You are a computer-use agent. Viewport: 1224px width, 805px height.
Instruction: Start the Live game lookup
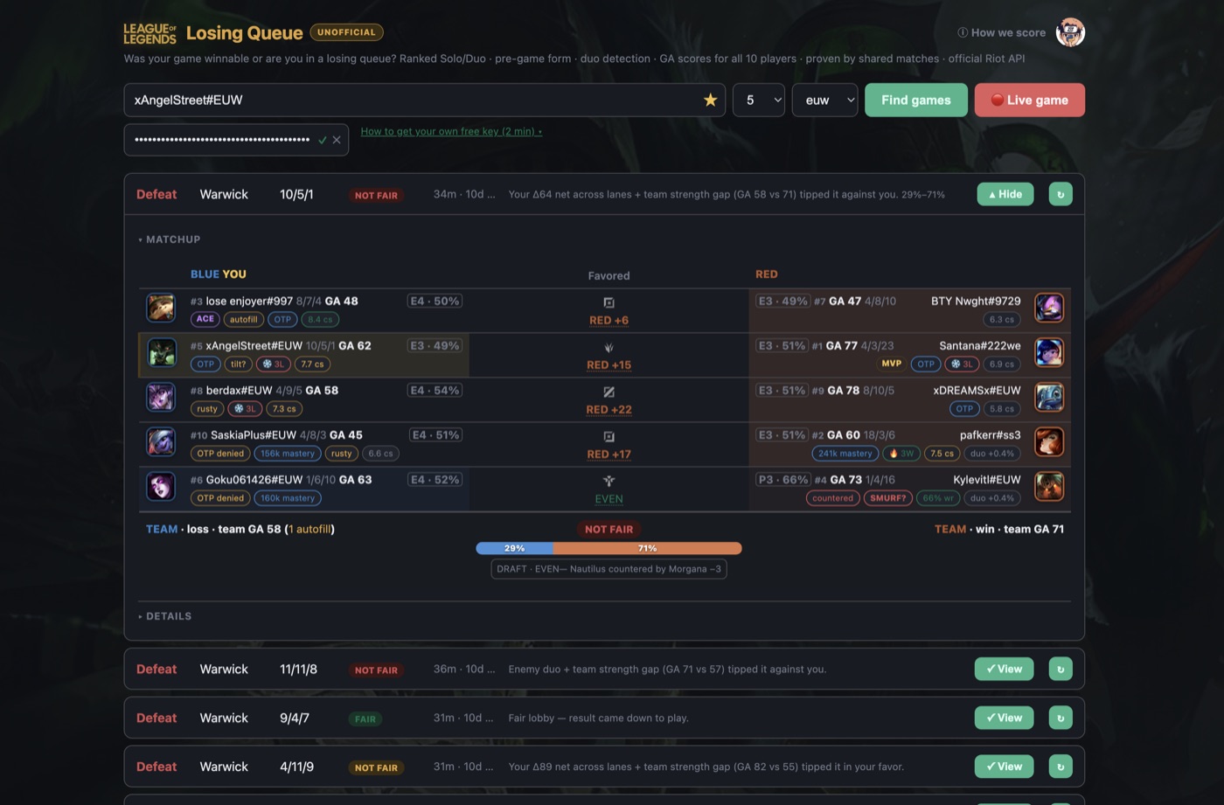[1030, 101]
